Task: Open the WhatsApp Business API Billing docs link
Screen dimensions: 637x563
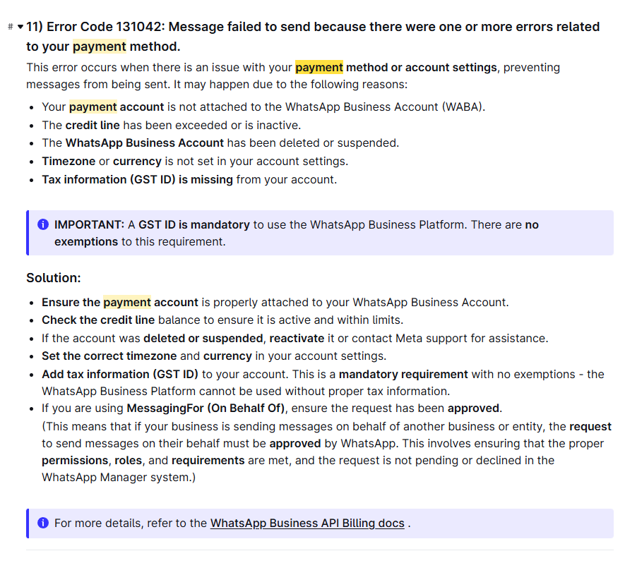Action: coord(307,523)
